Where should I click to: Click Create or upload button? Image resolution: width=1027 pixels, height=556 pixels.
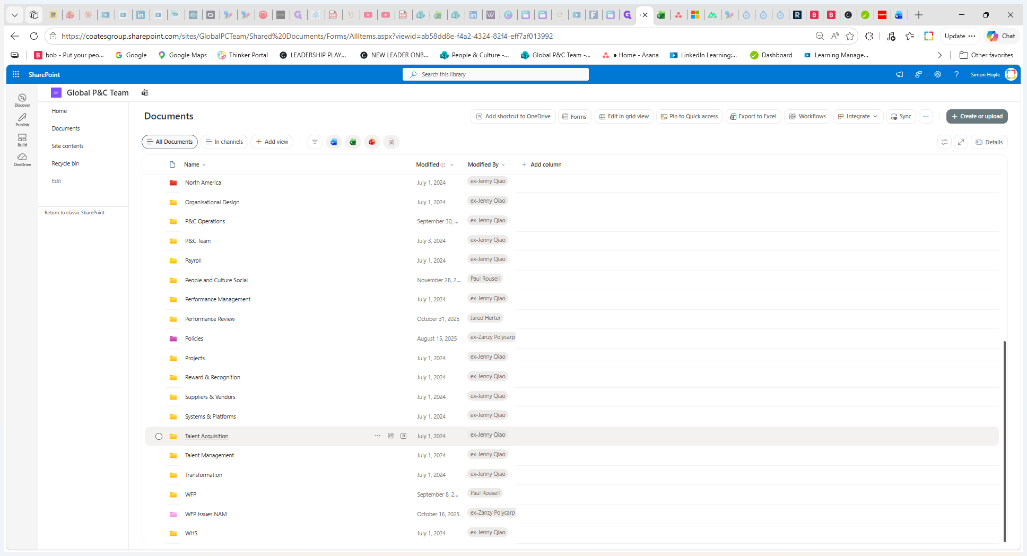pos(977,117)
